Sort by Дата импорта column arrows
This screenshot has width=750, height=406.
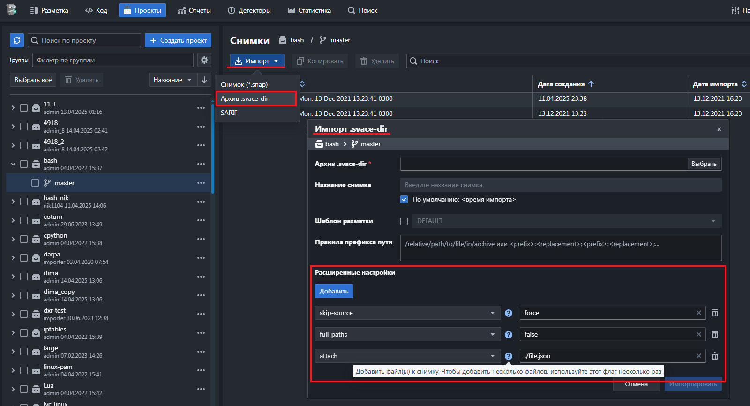tap(744, 84)
